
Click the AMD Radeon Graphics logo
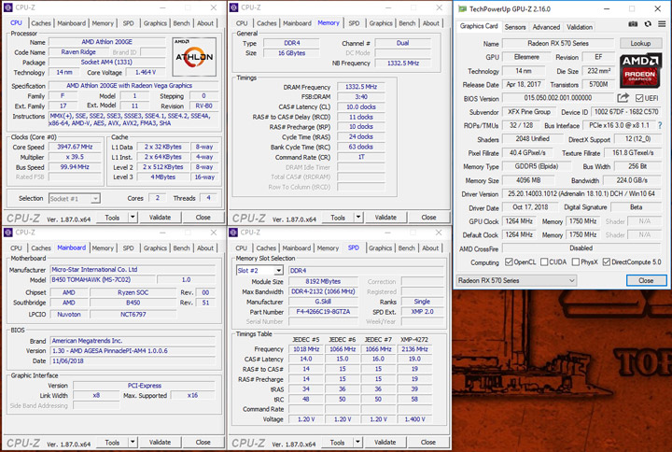point(640,71)
